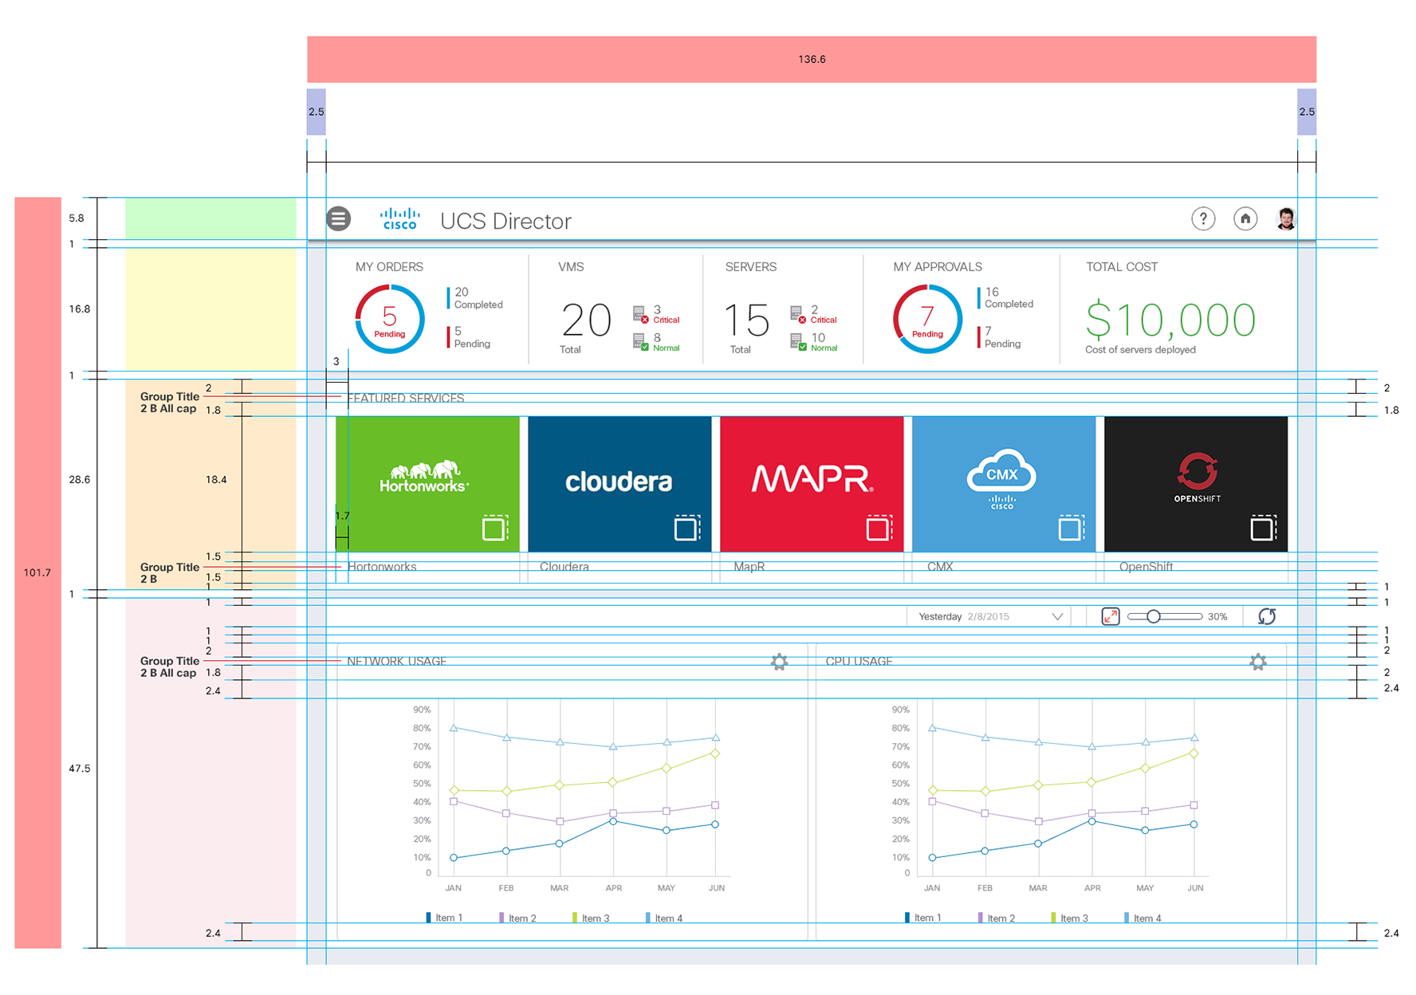Open the help question mark icon
Screen dimensions: 1416x995
1203,218
